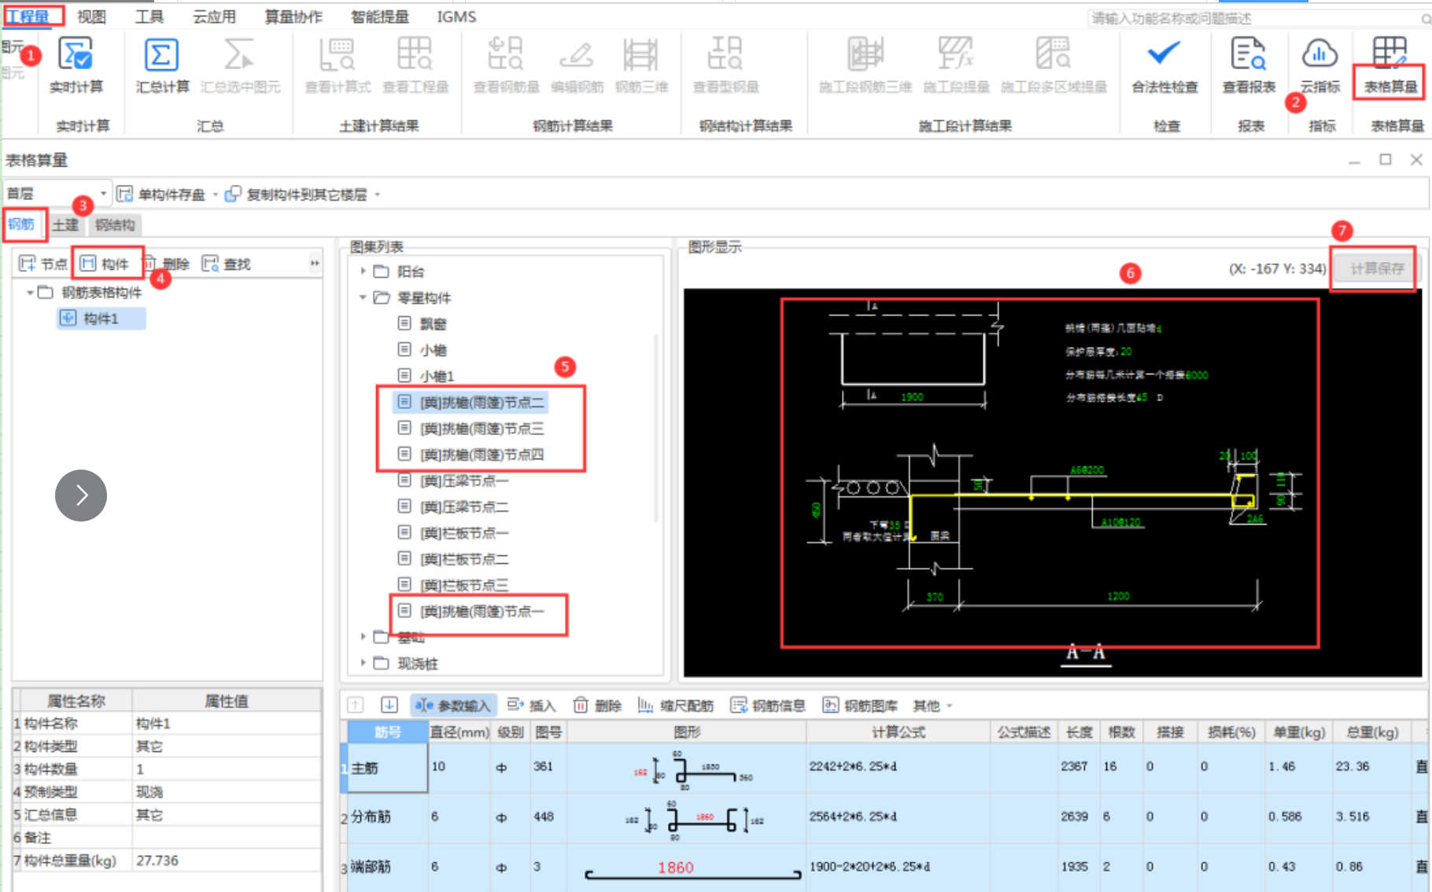This screenshot has height=892, width=1432.
Task: Select 构件1 in the tree
Action: tap(101, 319)
